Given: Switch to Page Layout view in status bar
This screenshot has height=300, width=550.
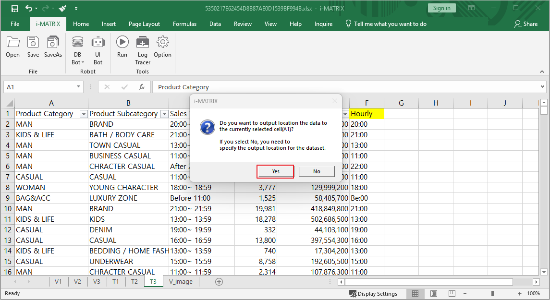Looking at the screenshot, I should click(x=434, y=294).
